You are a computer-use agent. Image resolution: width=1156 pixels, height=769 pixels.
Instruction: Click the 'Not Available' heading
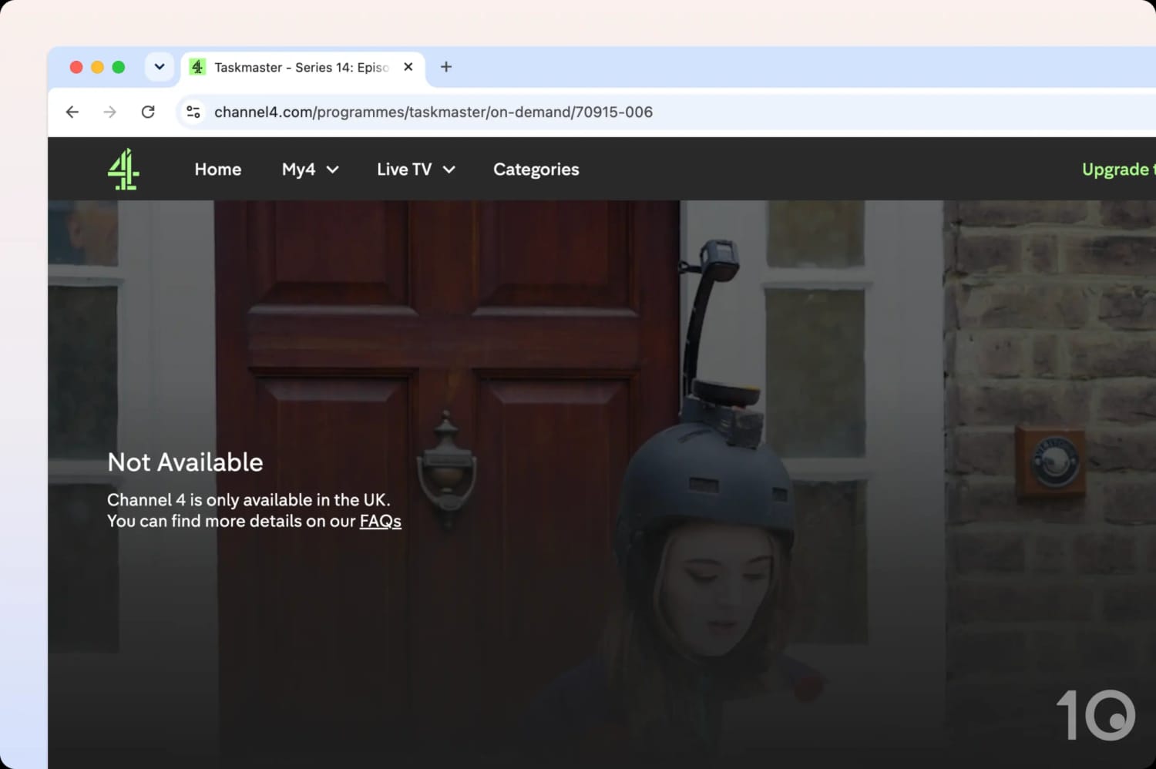(x=185, y=462)
